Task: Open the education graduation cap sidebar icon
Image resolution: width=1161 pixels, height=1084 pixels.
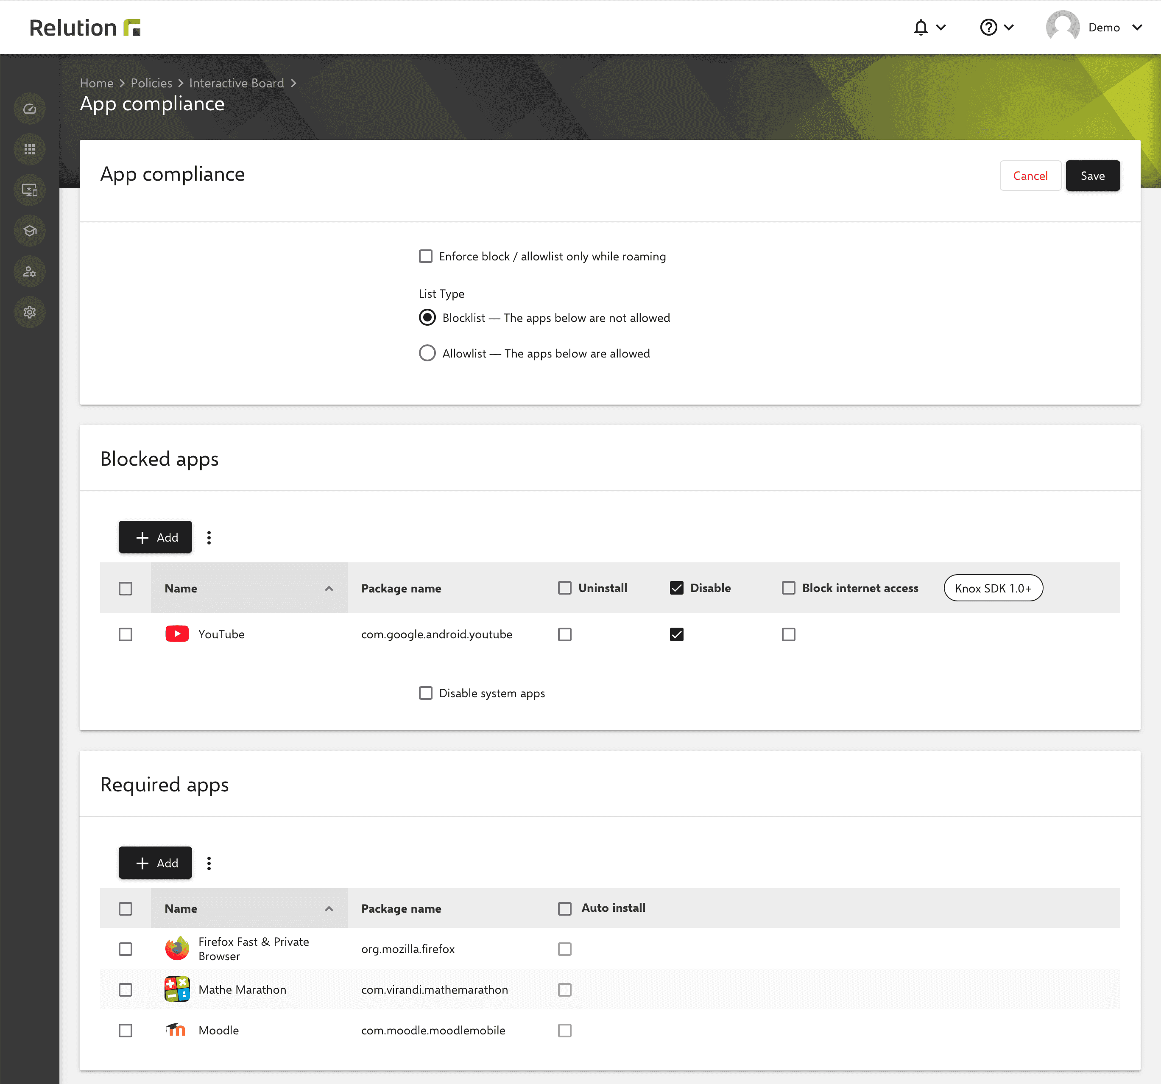Action: 30,231
